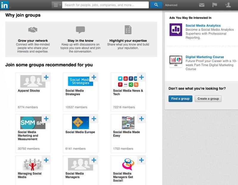
Task: Open the Apparel Stocks group title
Action: tap(29, 91)
